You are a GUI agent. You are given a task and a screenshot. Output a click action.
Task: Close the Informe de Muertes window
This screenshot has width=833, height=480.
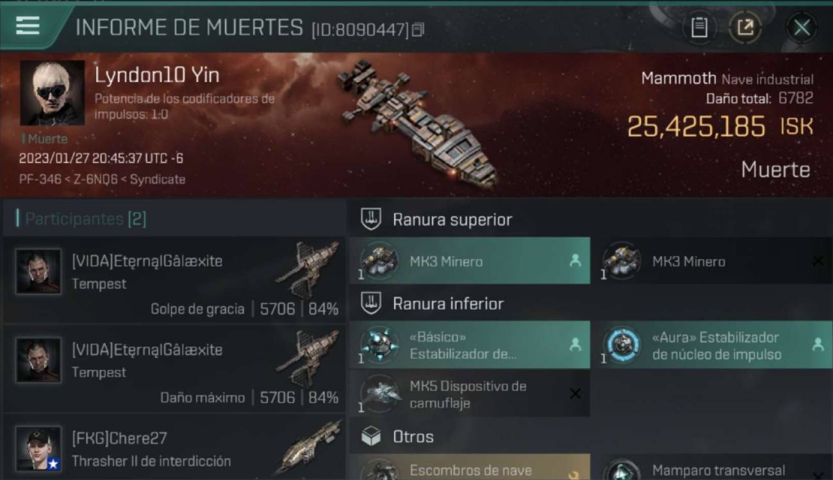pyautogui.click(x=802, y=28)
